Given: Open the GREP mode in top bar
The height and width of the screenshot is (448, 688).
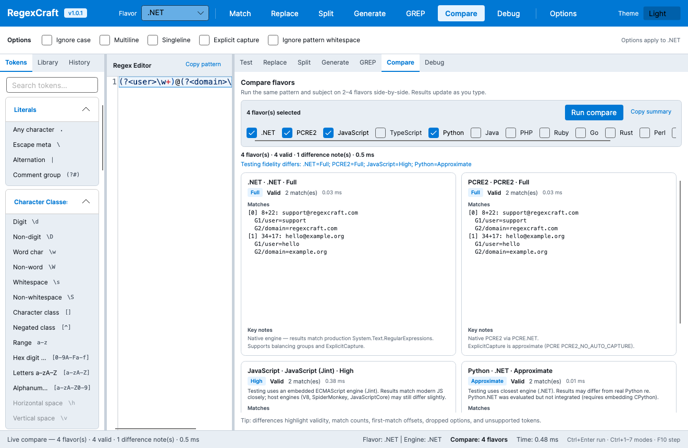Looking at the screenshot, I should 415,14.
